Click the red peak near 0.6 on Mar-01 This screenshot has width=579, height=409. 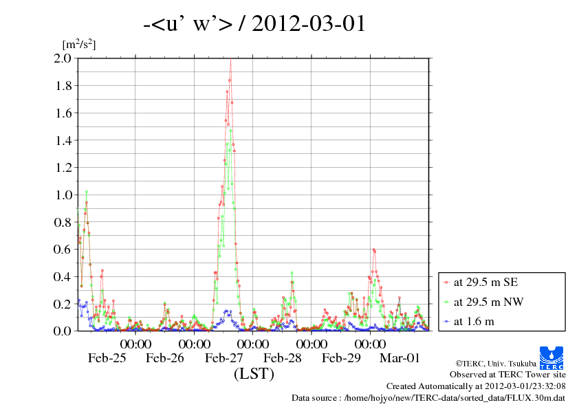click(373, 250)
